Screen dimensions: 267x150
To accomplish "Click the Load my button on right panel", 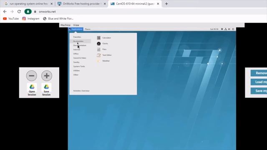I will coord(259,82).
